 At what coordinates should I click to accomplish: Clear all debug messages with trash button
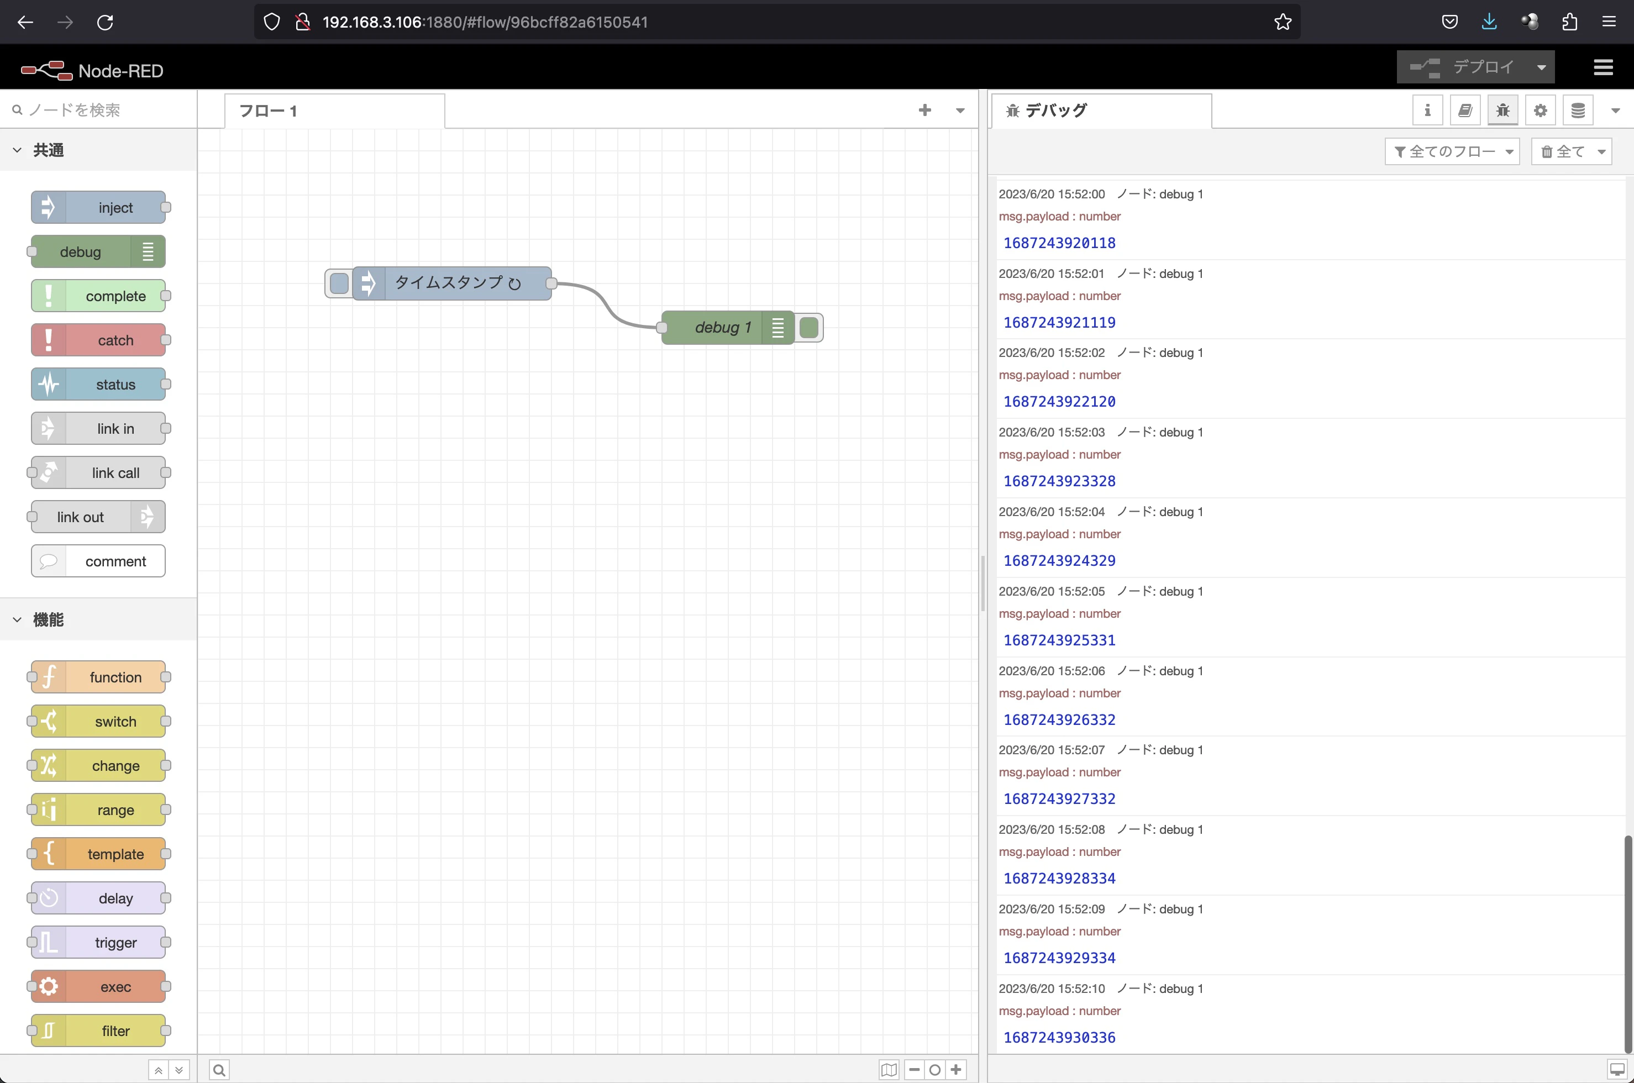pyautogui.click(x=1562, y=151)
